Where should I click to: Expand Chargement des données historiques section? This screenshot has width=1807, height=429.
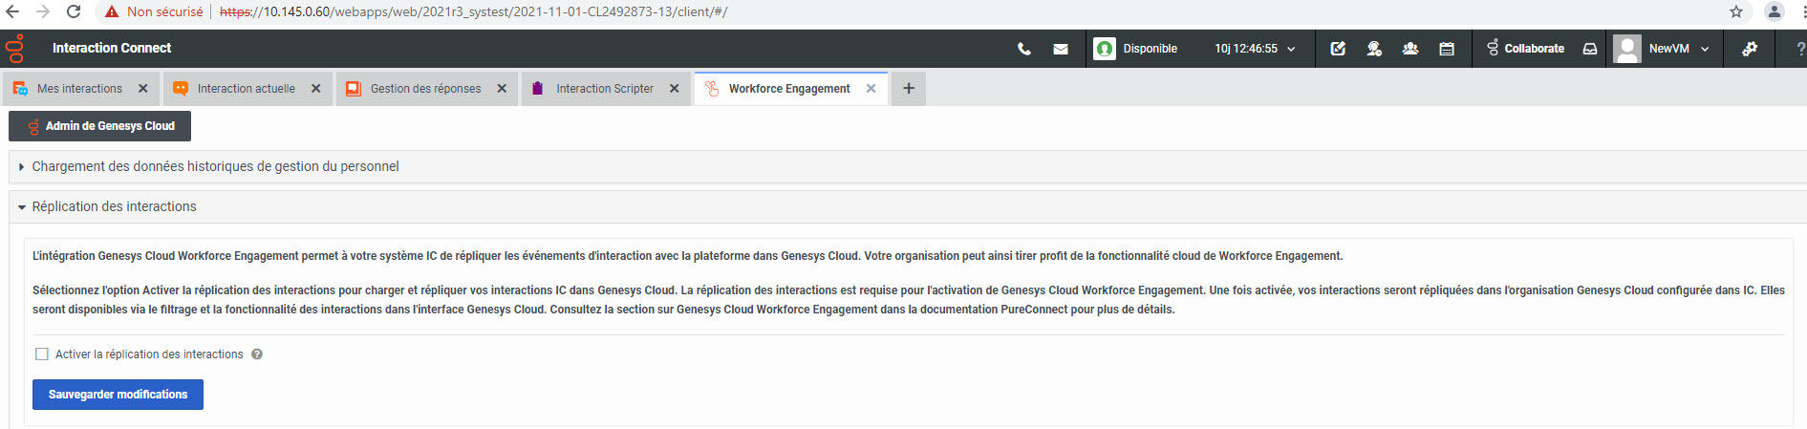click(x=21, y=167)
